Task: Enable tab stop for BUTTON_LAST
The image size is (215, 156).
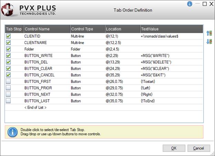Action: 9,101
